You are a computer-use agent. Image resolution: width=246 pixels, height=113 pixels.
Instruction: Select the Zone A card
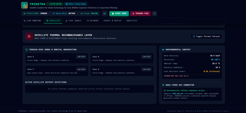click(x=57, y=58)
